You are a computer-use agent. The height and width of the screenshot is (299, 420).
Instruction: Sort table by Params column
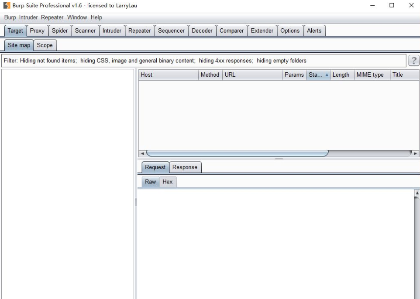(x=294, y=75)
